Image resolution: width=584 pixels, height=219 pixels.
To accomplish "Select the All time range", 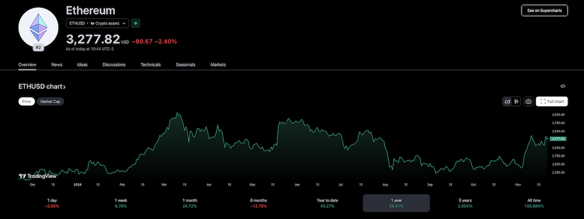I will pos(534,203).
